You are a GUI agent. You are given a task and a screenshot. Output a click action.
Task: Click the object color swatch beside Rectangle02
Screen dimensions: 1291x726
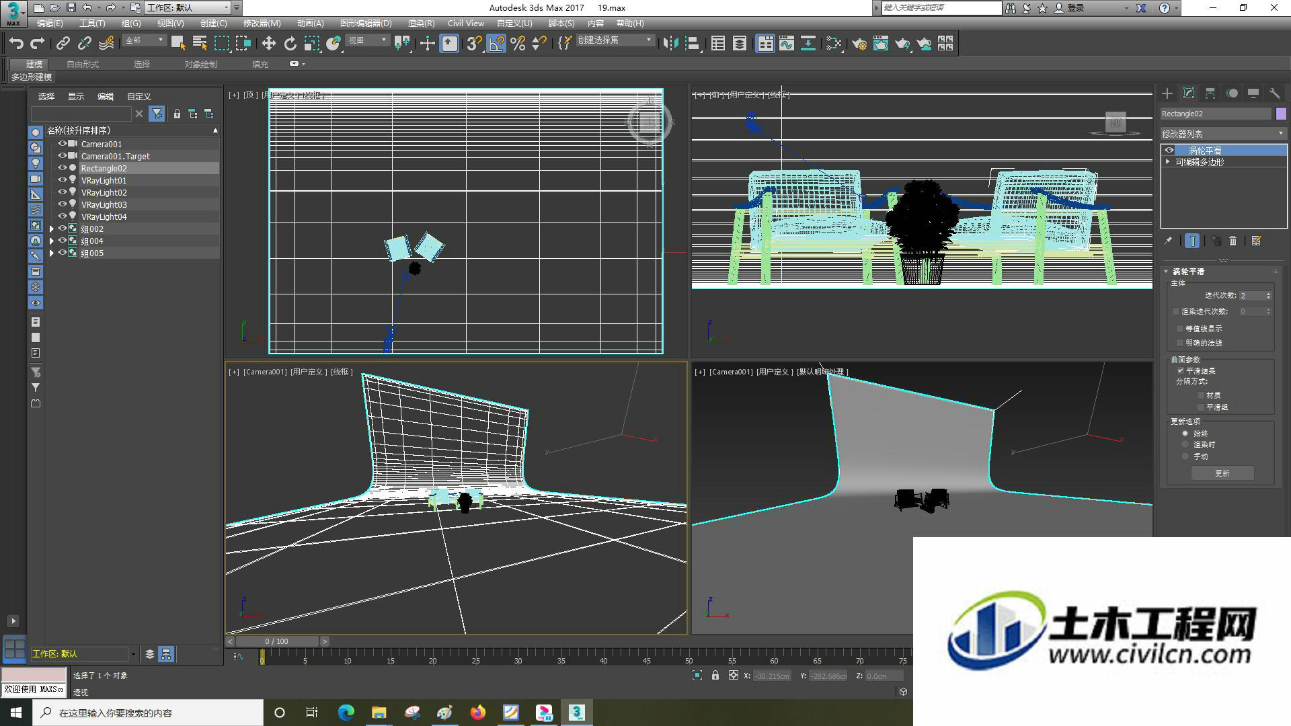pos(1281,114)
